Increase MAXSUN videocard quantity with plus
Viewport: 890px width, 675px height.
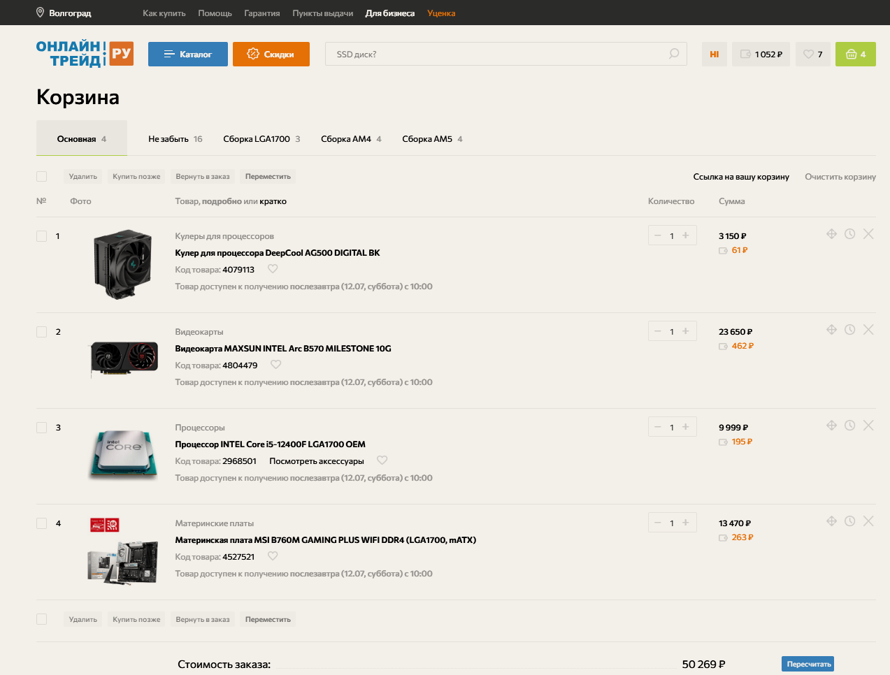click(686, 331)
